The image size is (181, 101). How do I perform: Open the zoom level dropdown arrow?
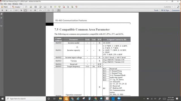pyautogui.click(x=44, y=10)
